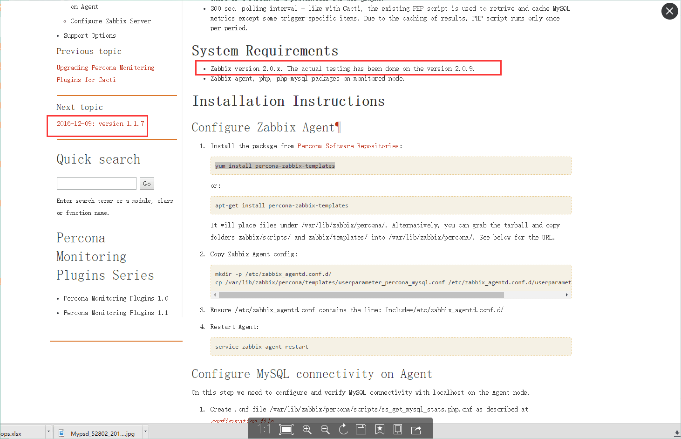Viewport: 681px width, 439px height.
Task: Click Support Options sidebar link
Action: click(90, 35)
